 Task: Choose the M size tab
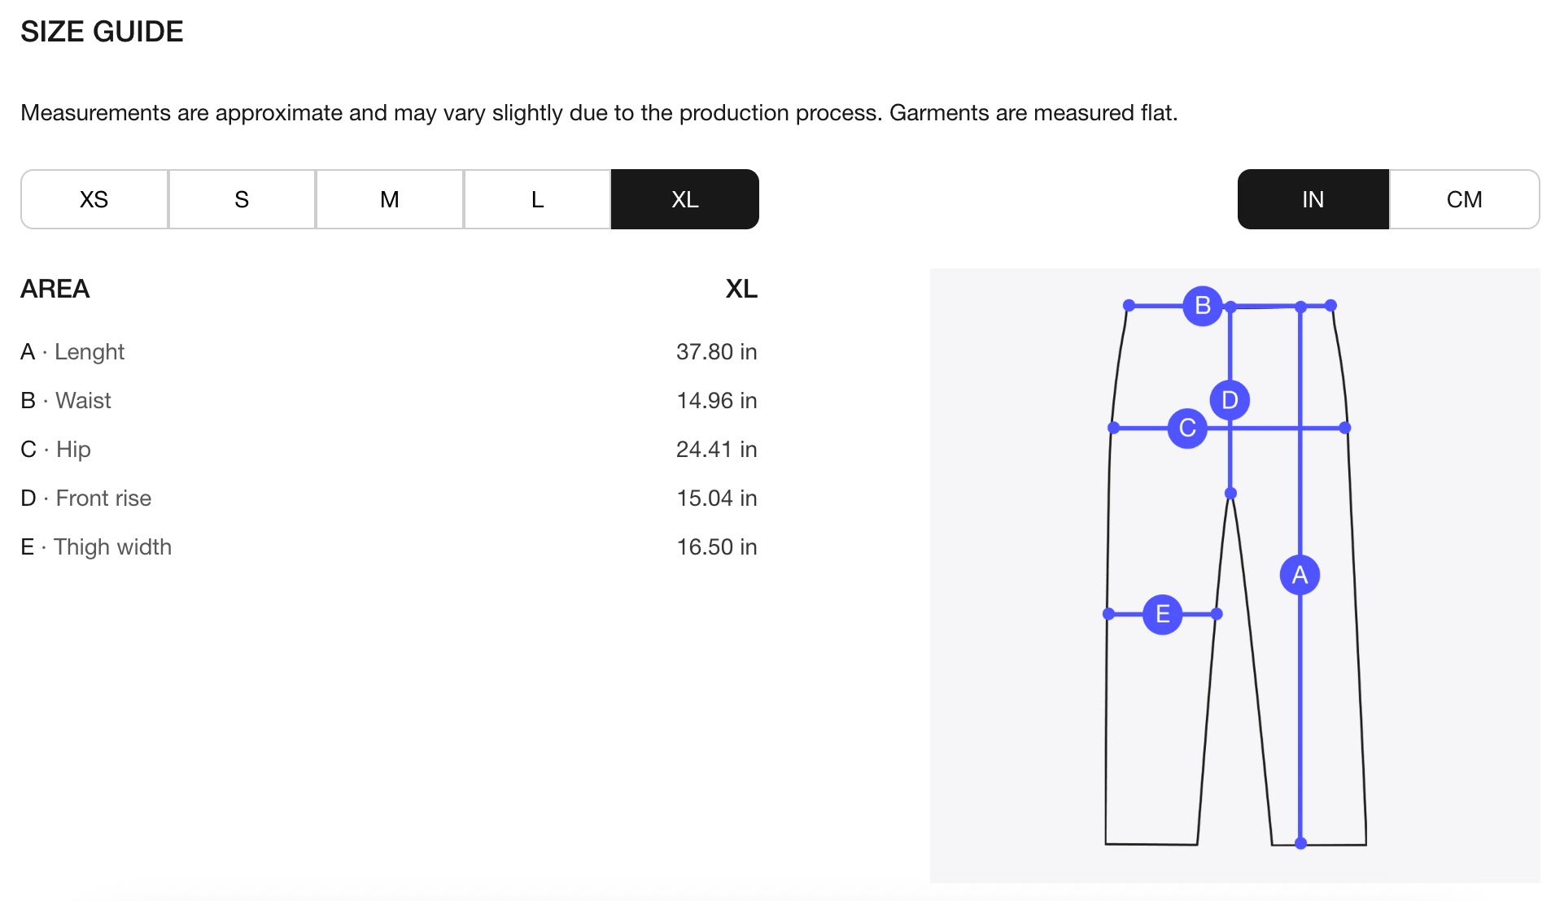click(x=390, y=199)
